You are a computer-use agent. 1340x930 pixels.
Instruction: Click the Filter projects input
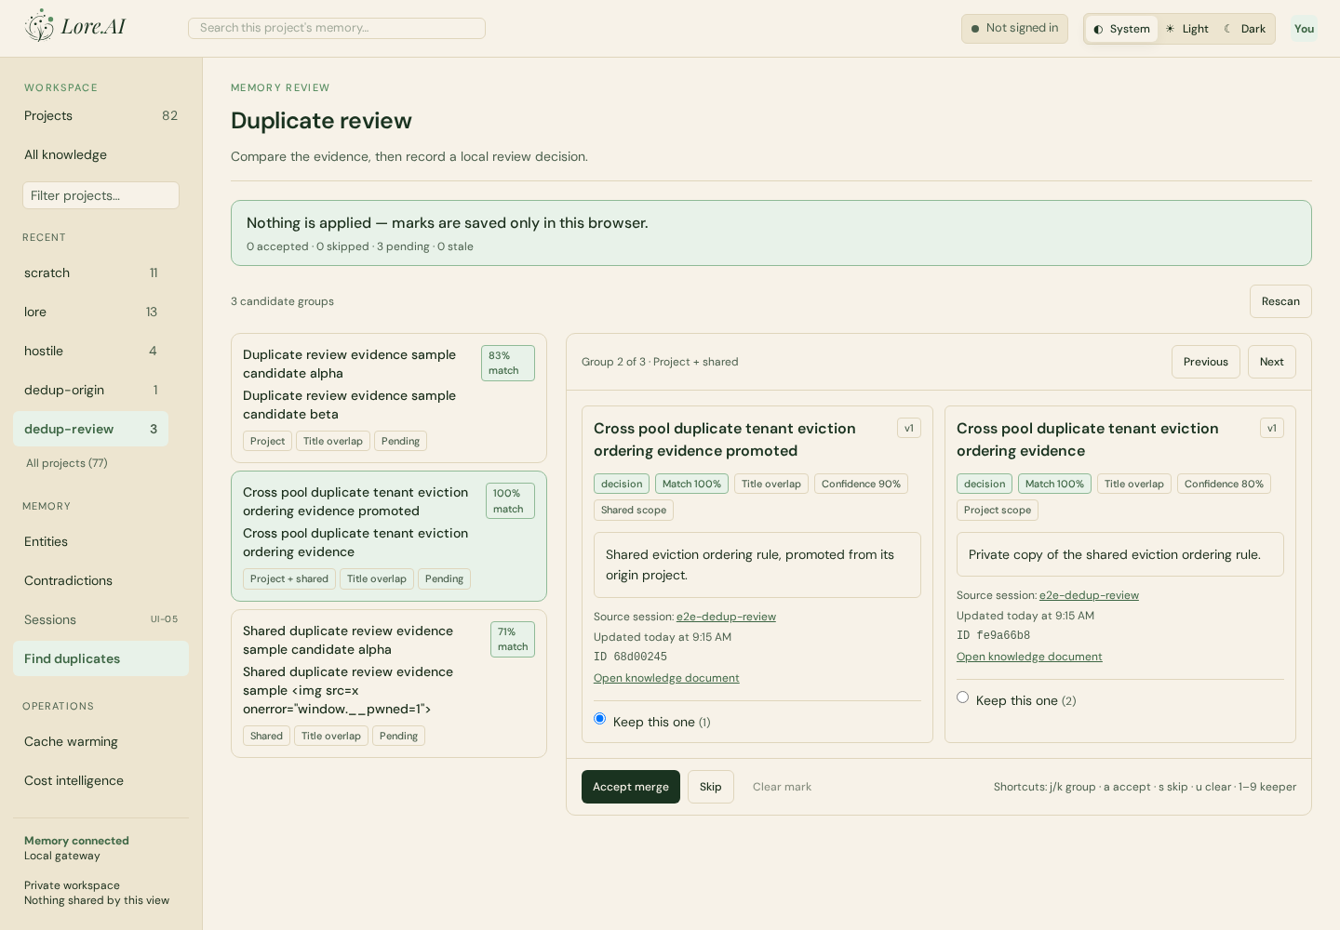100,195
